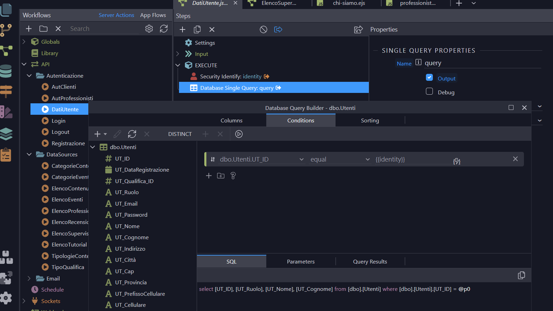Click the App Flows link
This screenshot has height=311, width=553.
[x=153, y=15]
